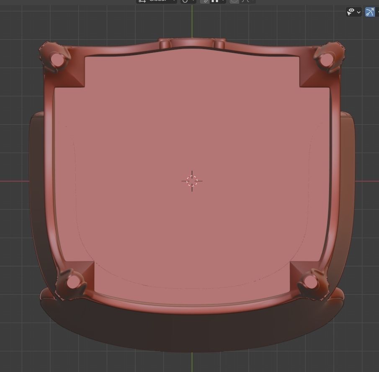Expand the chevron beside the visibility eye icon
The width and height of the screenshot is (379, 372).
coord(359,12)
